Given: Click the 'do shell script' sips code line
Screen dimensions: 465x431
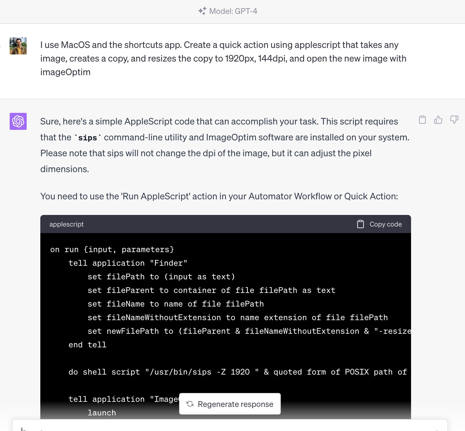Looking at the screenshot, I should (238, 372).
